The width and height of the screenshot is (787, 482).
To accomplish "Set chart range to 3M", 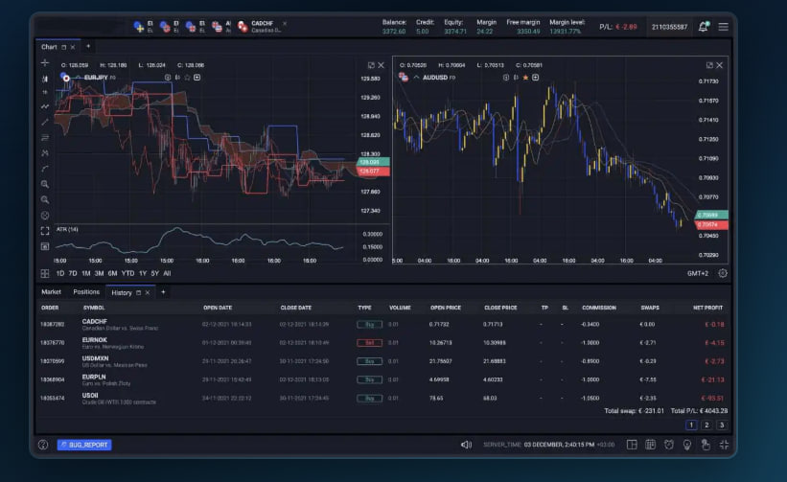I will pos(99,273).
